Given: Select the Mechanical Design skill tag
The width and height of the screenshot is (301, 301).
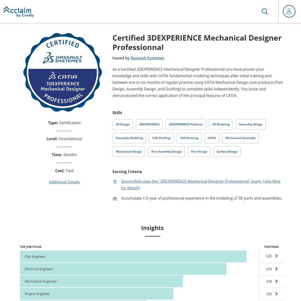Looking at the screenshot, I should pos(129,152).
